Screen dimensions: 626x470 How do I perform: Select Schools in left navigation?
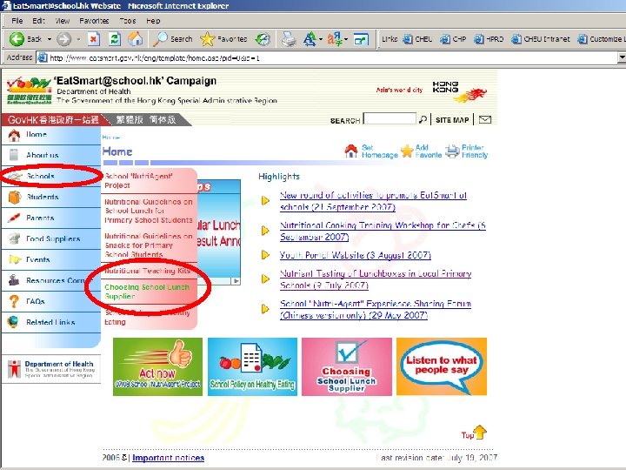coord(50,176)
